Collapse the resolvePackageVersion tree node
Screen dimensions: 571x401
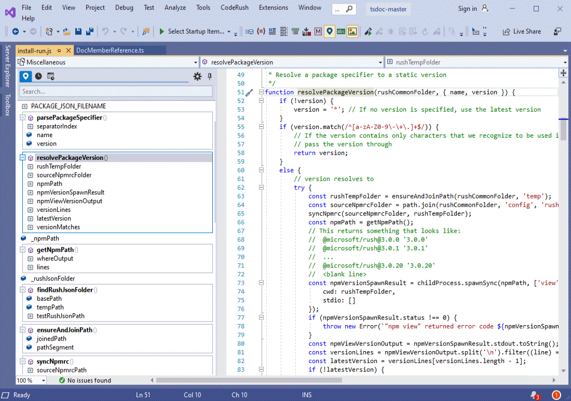coord(21,157)
